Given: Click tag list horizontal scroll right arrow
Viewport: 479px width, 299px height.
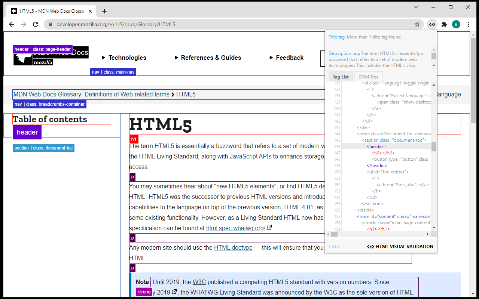Looking at the screenshot, I should (x=428, y=234).
